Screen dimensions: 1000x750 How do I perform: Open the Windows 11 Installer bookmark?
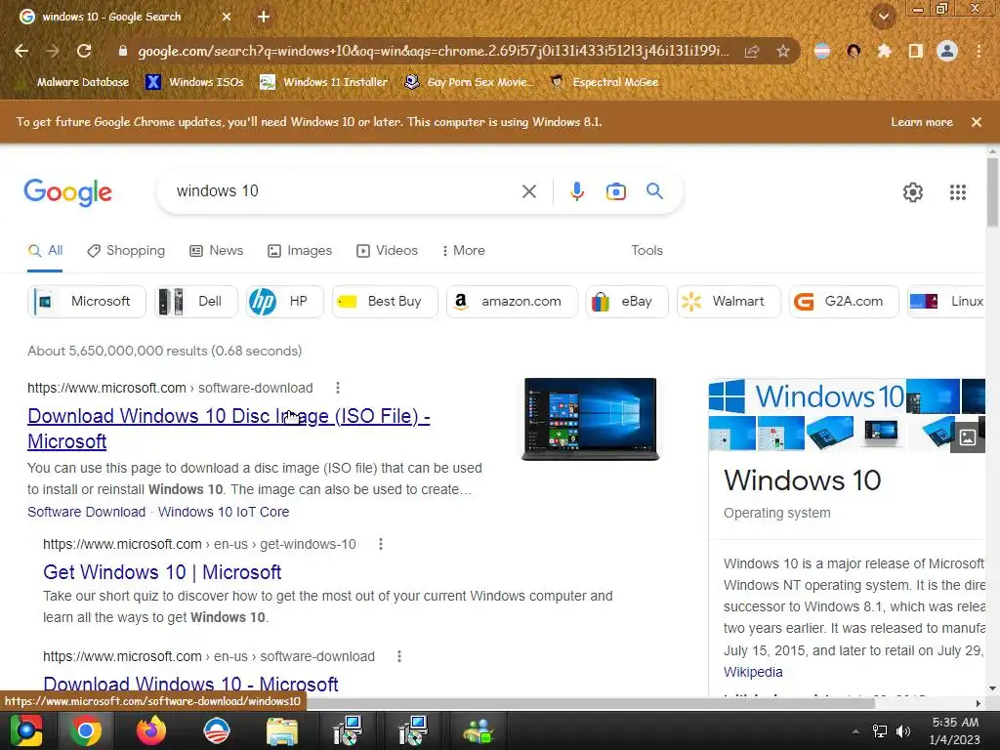pos(324,82)
